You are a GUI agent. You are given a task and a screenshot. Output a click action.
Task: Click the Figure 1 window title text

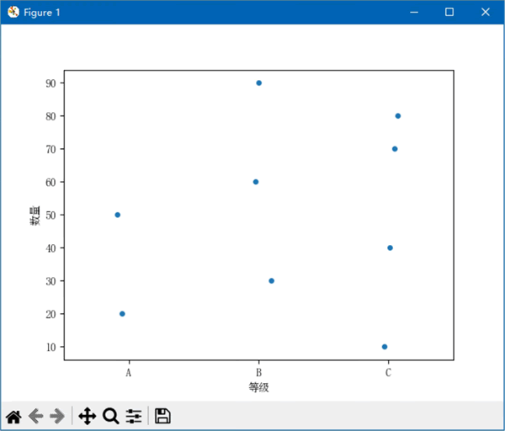coord(42,13)
